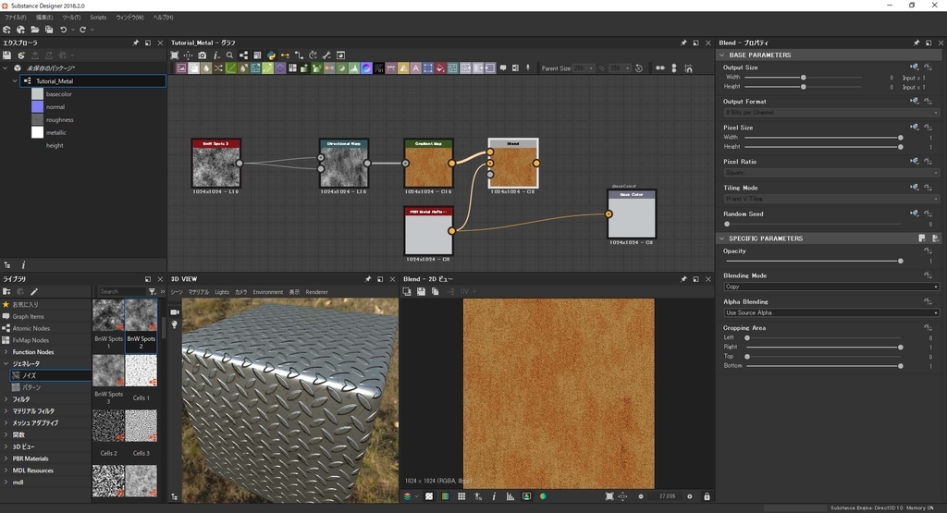This screenshot has height=513, width=947.
Task: Open the Scripts menu
Action: [98, 18]
